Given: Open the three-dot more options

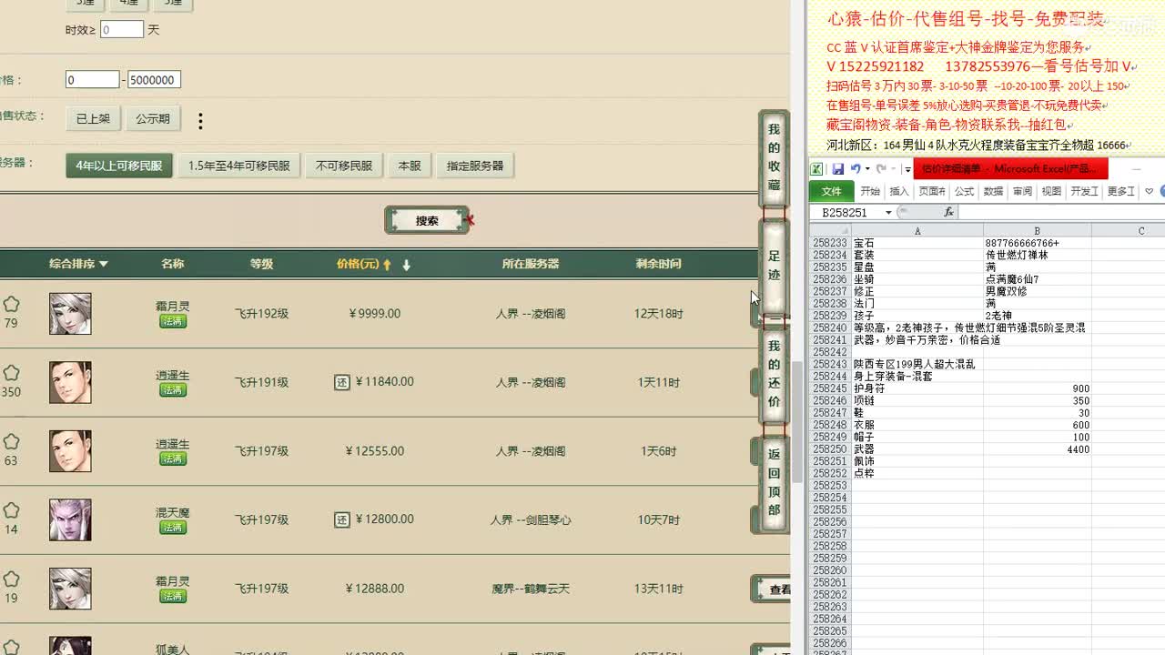Looking at the screenshot, I should coord(200,120).
